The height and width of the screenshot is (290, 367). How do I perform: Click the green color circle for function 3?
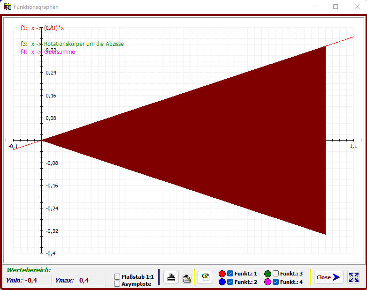(268, 274)
